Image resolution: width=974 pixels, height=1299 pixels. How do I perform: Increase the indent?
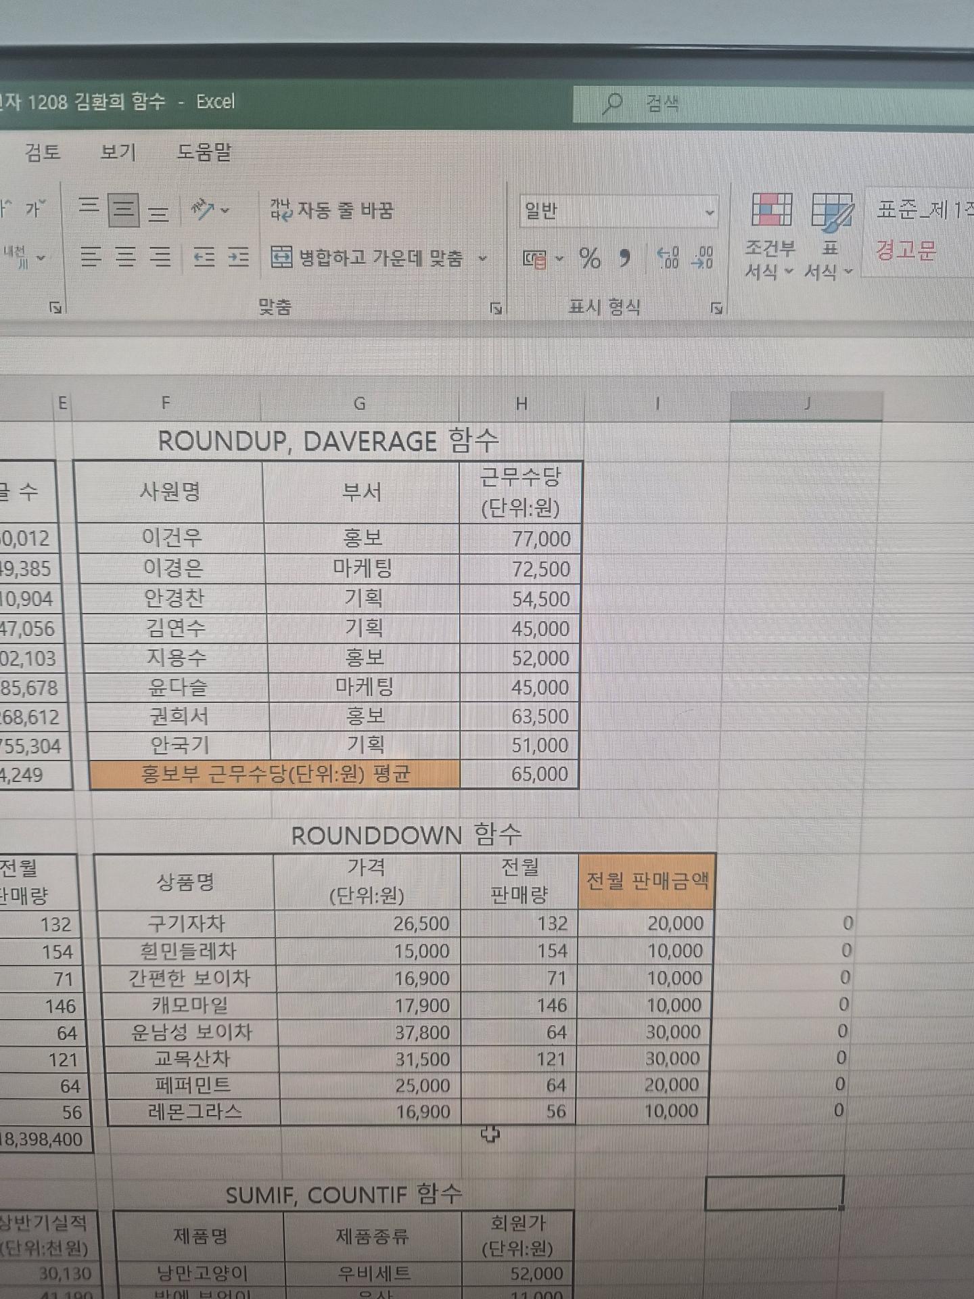point(238,258)
